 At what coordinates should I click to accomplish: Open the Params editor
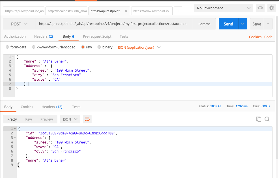pyautogui.click(x=204, y=24)
